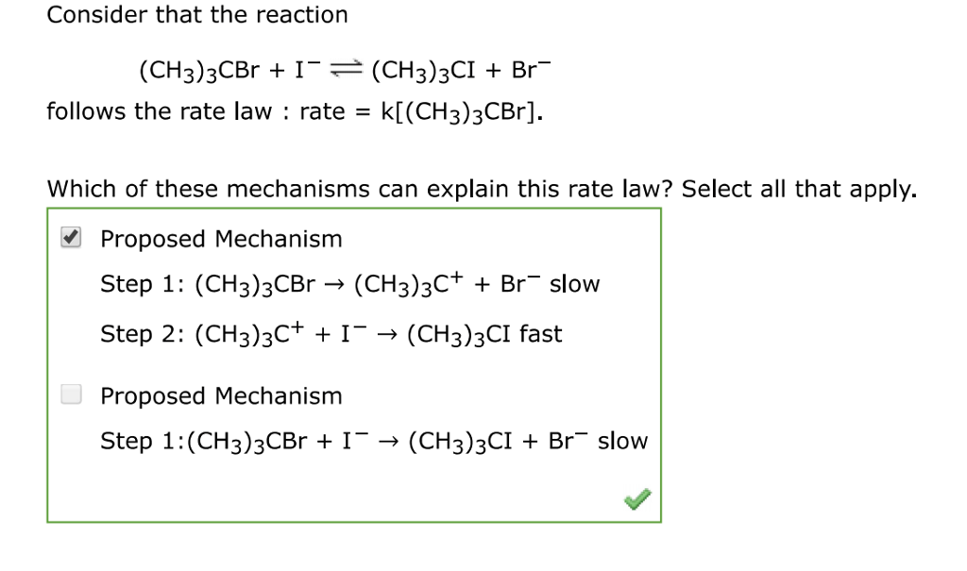Check the second Proposed Mechanism checkbox
The width and height of the screenshot is (967, 571).
pyautogui.click(x=71, y=394)
